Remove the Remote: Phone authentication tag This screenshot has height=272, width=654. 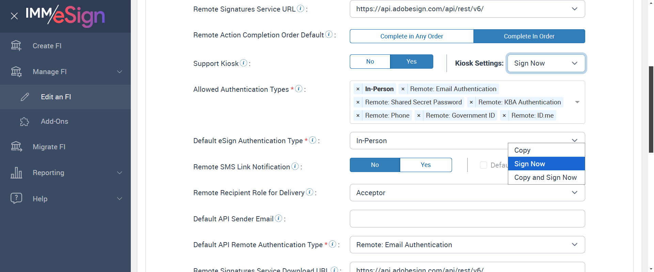click(x=358, y=116)
